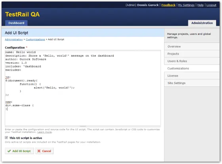Toggle 'This UI script is active' checkbox
The image size is (222, 164).
click(6, 137)
